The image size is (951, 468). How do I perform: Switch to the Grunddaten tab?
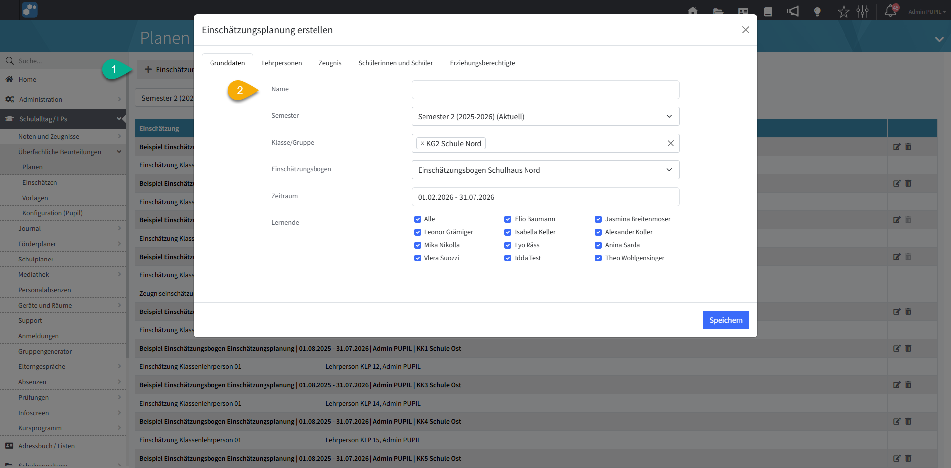click(x=227, y=63)
